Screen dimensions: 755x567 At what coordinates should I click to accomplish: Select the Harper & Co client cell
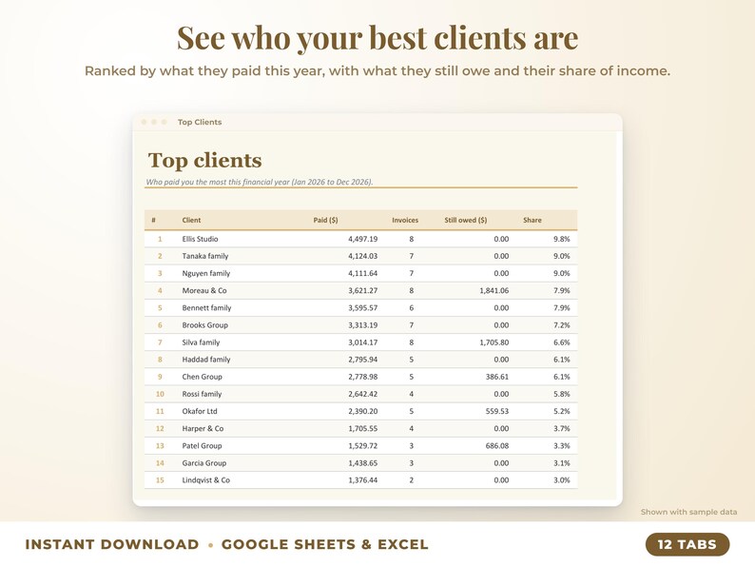(x=203, y=429)
